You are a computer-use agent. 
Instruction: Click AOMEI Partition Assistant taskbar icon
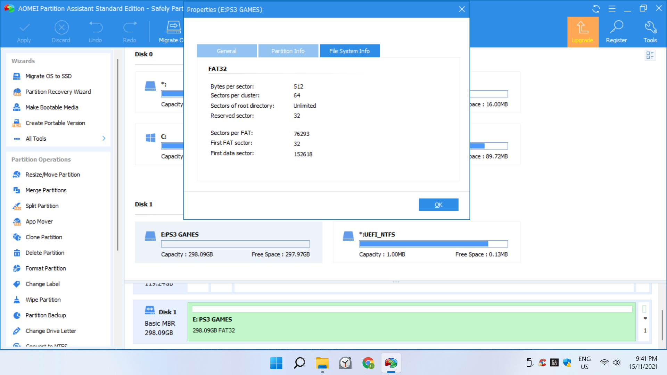pos(391,363)
